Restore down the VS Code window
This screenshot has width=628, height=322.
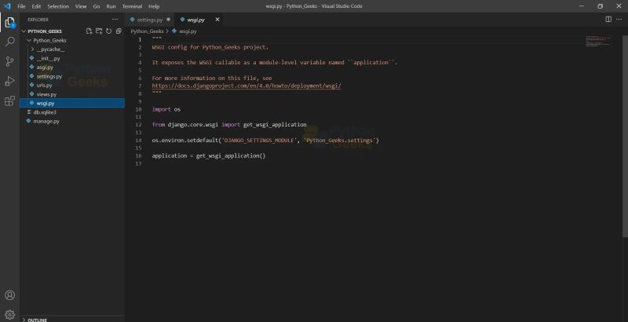pyautogui.click(x=600, y=6)
